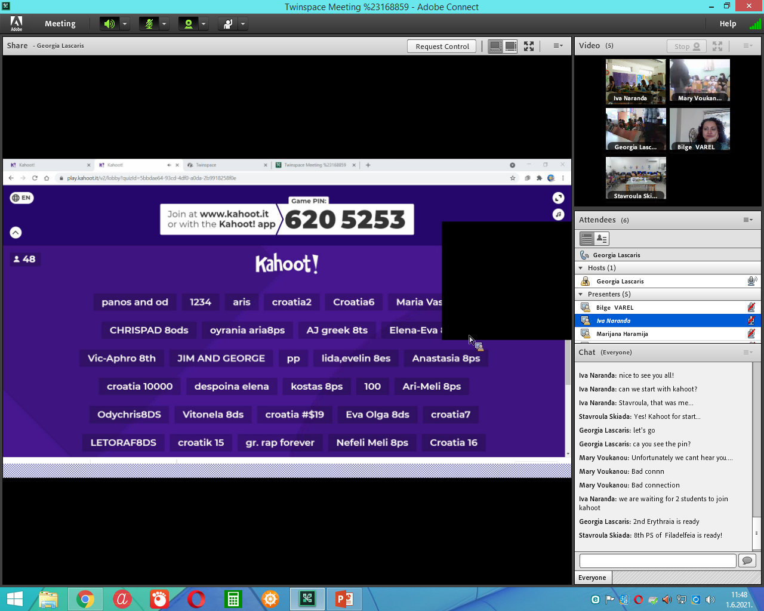Open speaker options dropdown arrow
Image resolution: width=764 pixels, height=611 pixels.
click(x=125, y=24)
